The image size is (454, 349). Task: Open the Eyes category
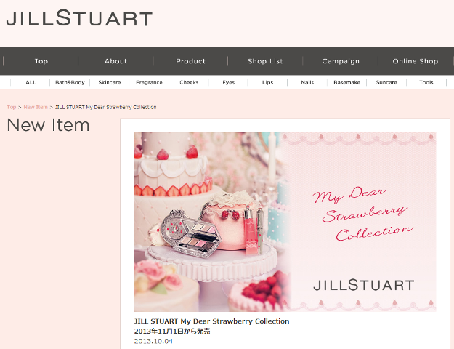pyautogui.click(x=228, y=83)
